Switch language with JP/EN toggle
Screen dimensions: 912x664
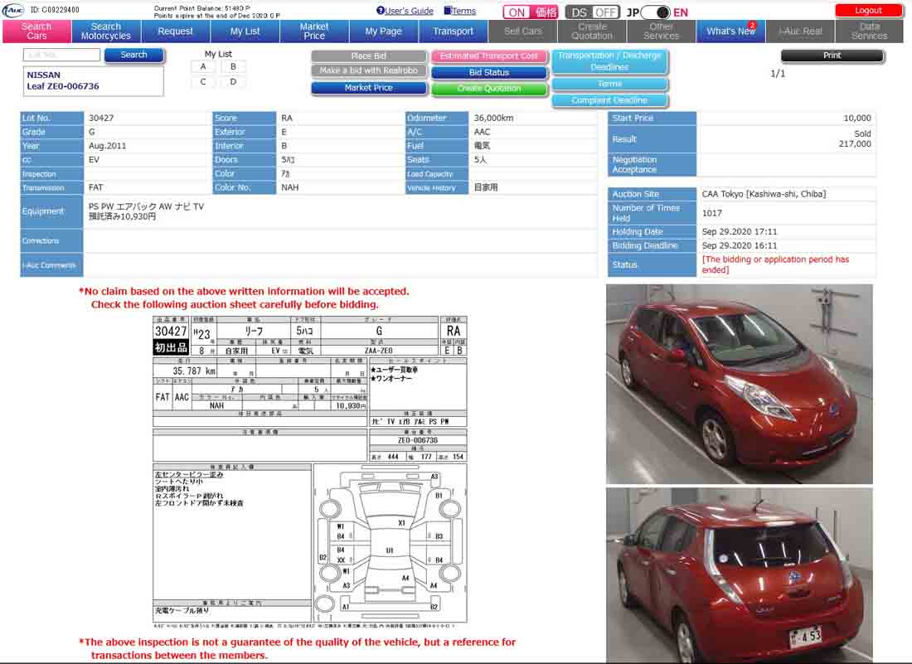point(657,12)
